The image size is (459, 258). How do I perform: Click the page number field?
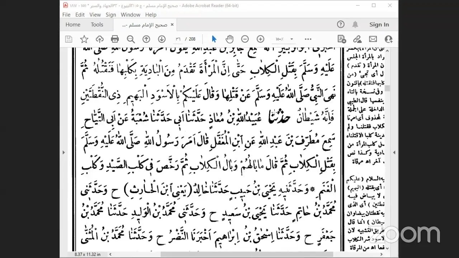point(178,39)
